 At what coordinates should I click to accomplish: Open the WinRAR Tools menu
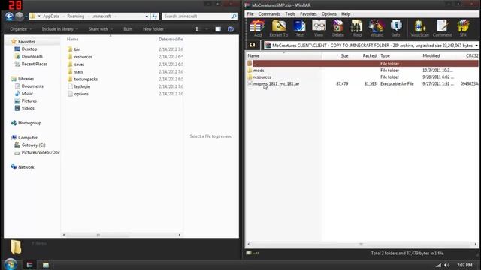coord(290,14)
